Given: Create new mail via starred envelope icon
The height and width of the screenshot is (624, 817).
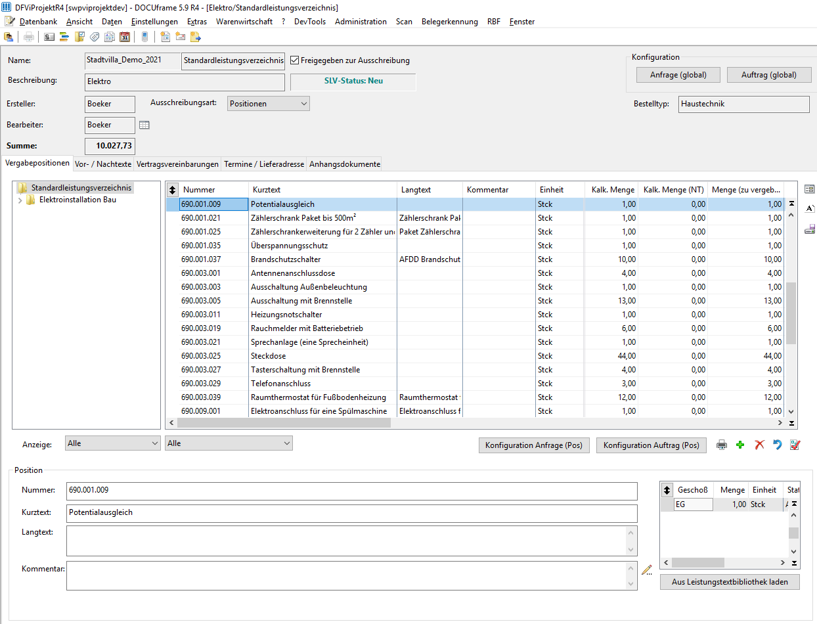Looking at the screenshot, I should [180, 37].
